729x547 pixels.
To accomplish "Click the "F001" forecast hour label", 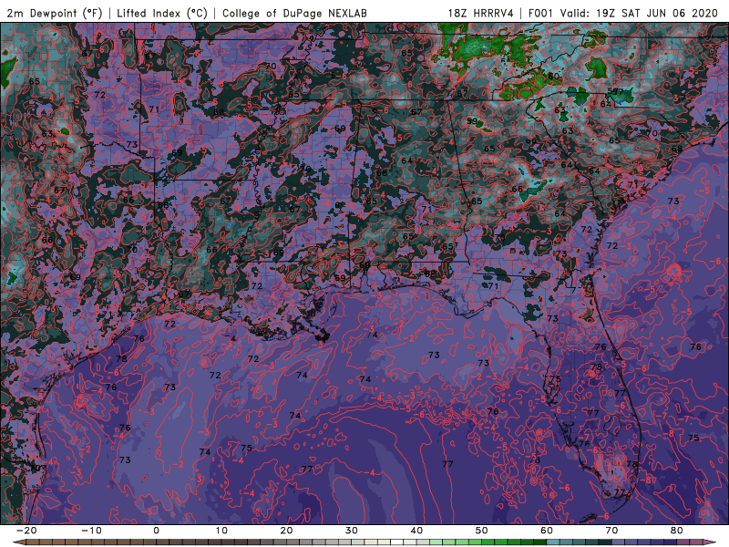I will tap(540, 13).
